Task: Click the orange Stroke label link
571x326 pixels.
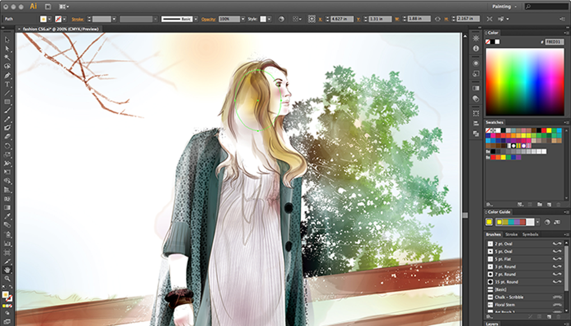Action: pos(77,19)
